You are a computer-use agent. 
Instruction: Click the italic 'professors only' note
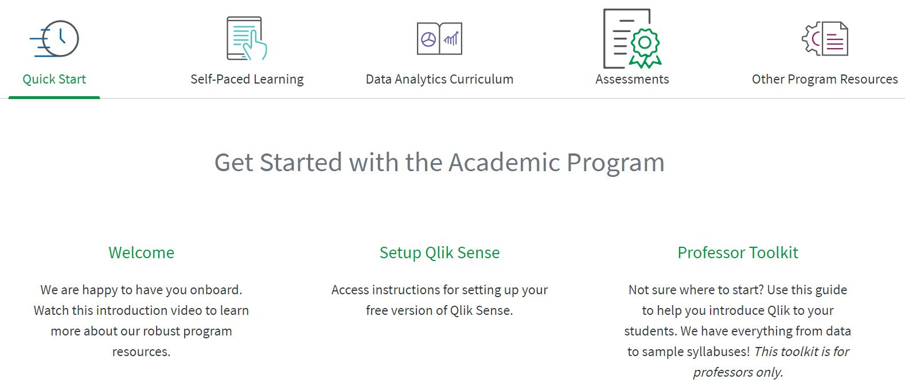point(738,372)
